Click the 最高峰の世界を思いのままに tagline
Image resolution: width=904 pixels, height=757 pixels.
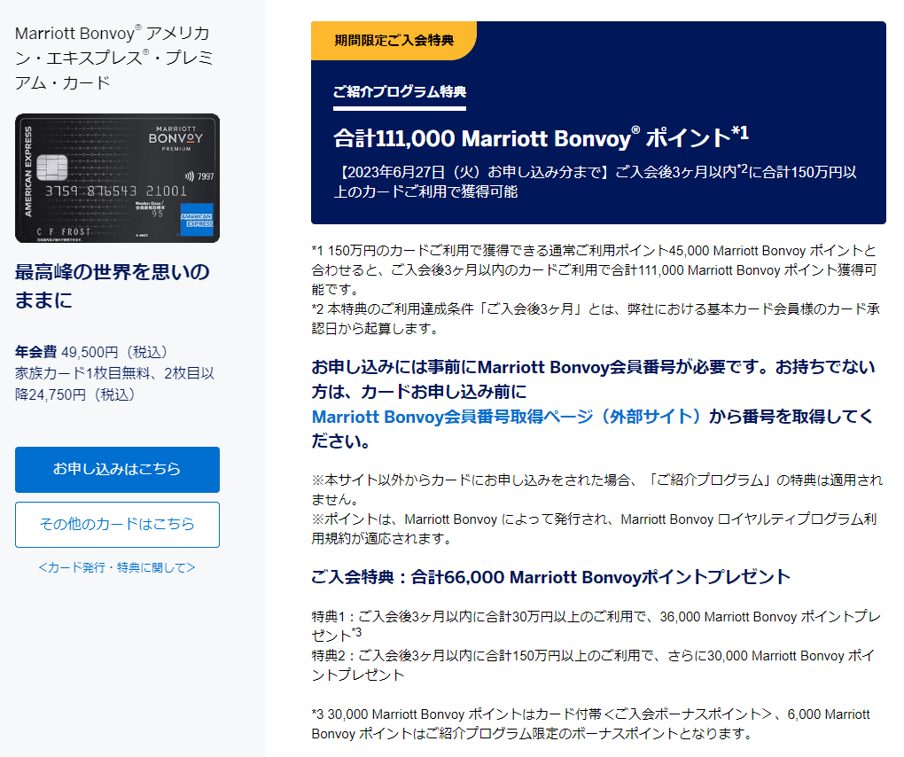point(112,285)
